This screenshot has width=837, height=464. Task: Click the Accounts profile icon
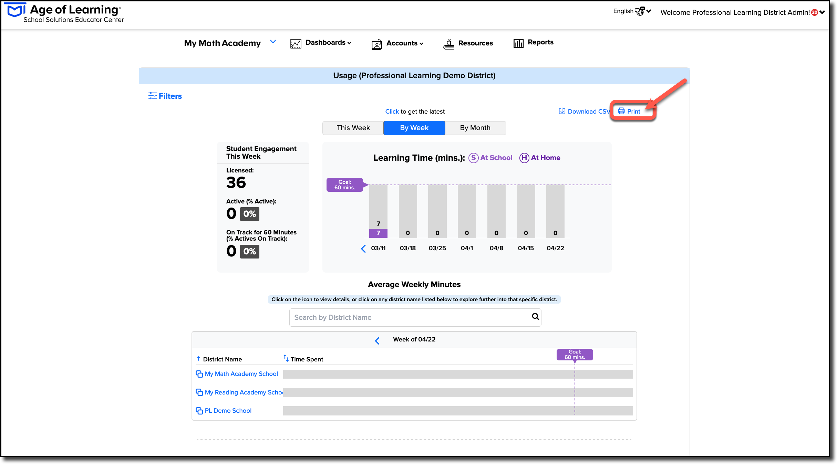[377, 44]
